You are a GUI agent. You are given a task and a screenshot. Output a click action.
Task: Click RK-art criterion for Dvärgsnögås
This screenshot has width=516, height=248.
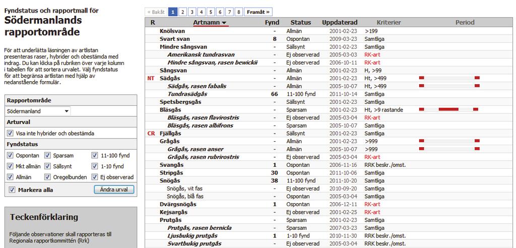coord(372,205)
